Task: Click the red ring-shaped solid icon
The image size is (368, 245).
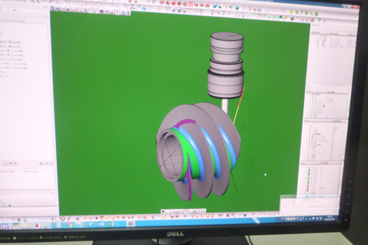Action: tap(185, 4)
